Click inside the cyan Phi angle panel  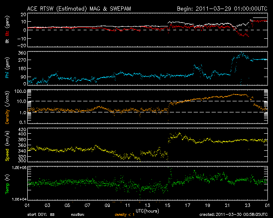pyautogui.click(x=148, y=68)
